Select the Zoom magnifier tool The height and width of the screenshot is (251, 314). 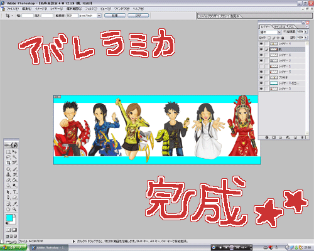[x=14, y=209]
